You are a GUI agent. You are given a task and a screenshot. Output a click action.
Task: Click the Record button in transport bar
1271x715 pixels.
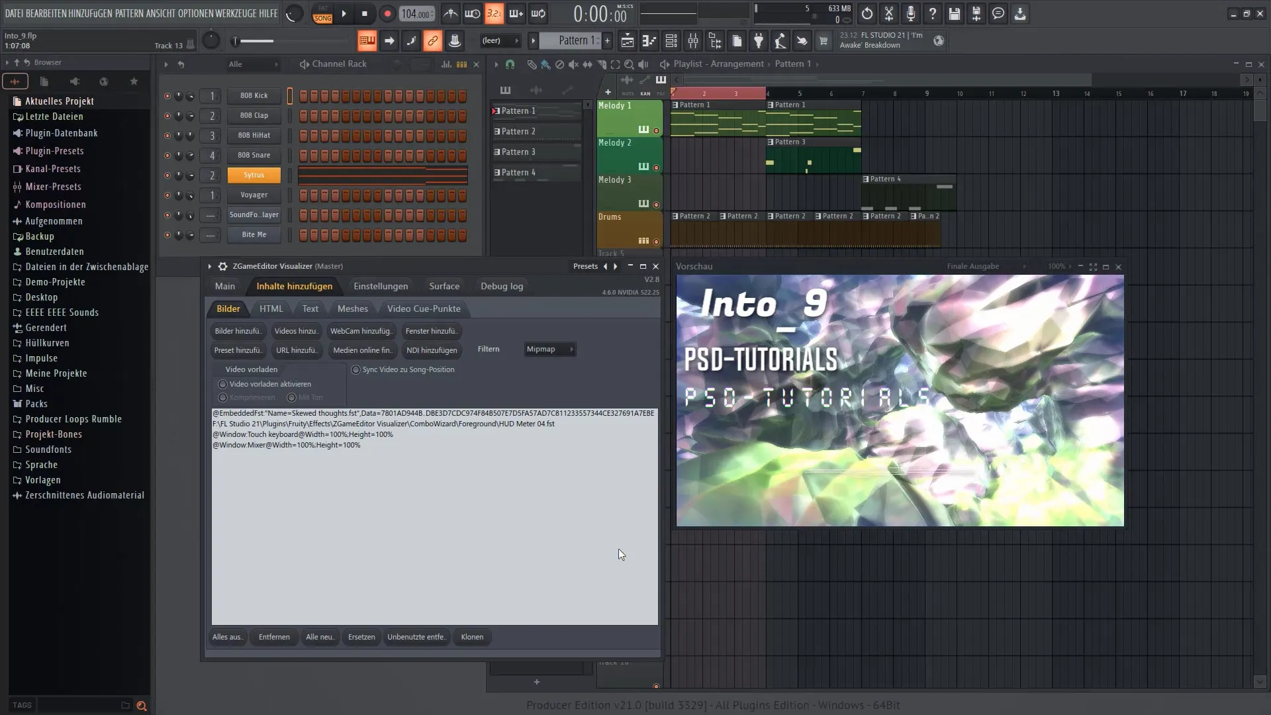387,13
